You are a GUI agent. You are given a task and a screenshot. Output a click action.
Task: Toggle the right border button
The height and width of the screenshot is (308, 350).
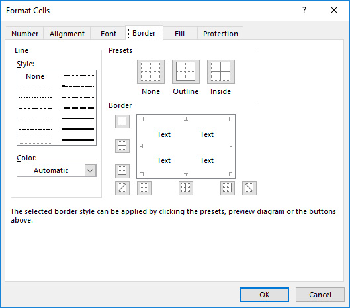pyautogui.click(x=228, y=188)
